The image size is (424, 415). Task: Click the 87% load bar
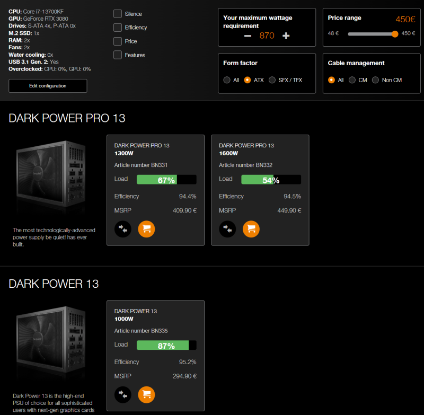[166, 346]
